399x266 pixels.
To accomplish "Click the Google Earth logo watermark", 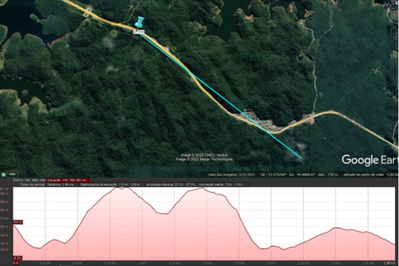I will click(370, 160).
